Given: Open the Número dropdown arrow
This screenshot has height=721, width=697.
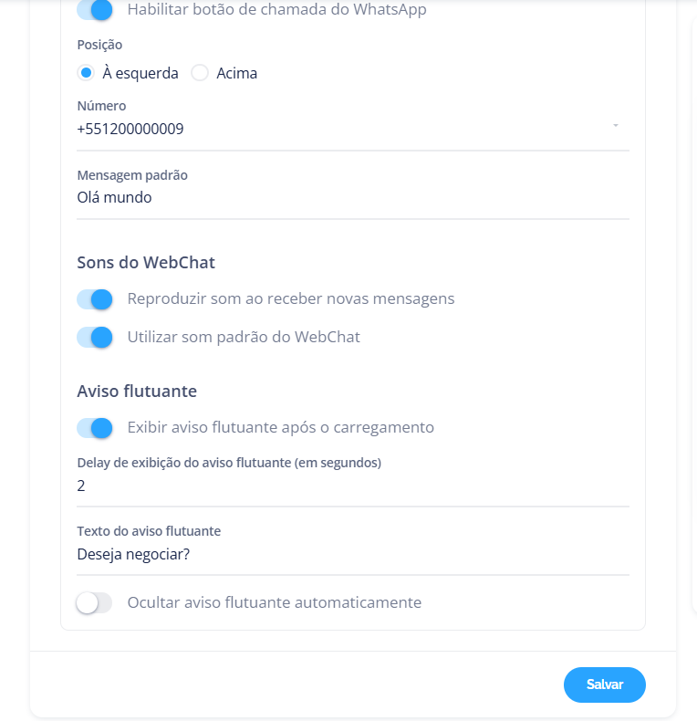Looking at the screenshot, I should click(x=616, y=125).
